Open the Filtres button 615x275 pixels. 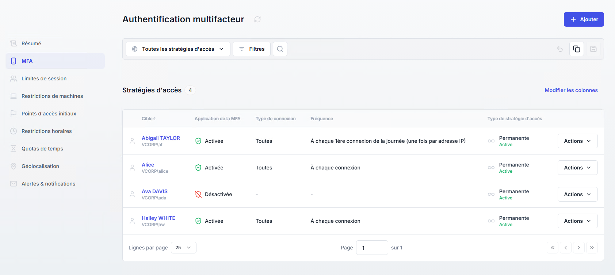[252, 49]
